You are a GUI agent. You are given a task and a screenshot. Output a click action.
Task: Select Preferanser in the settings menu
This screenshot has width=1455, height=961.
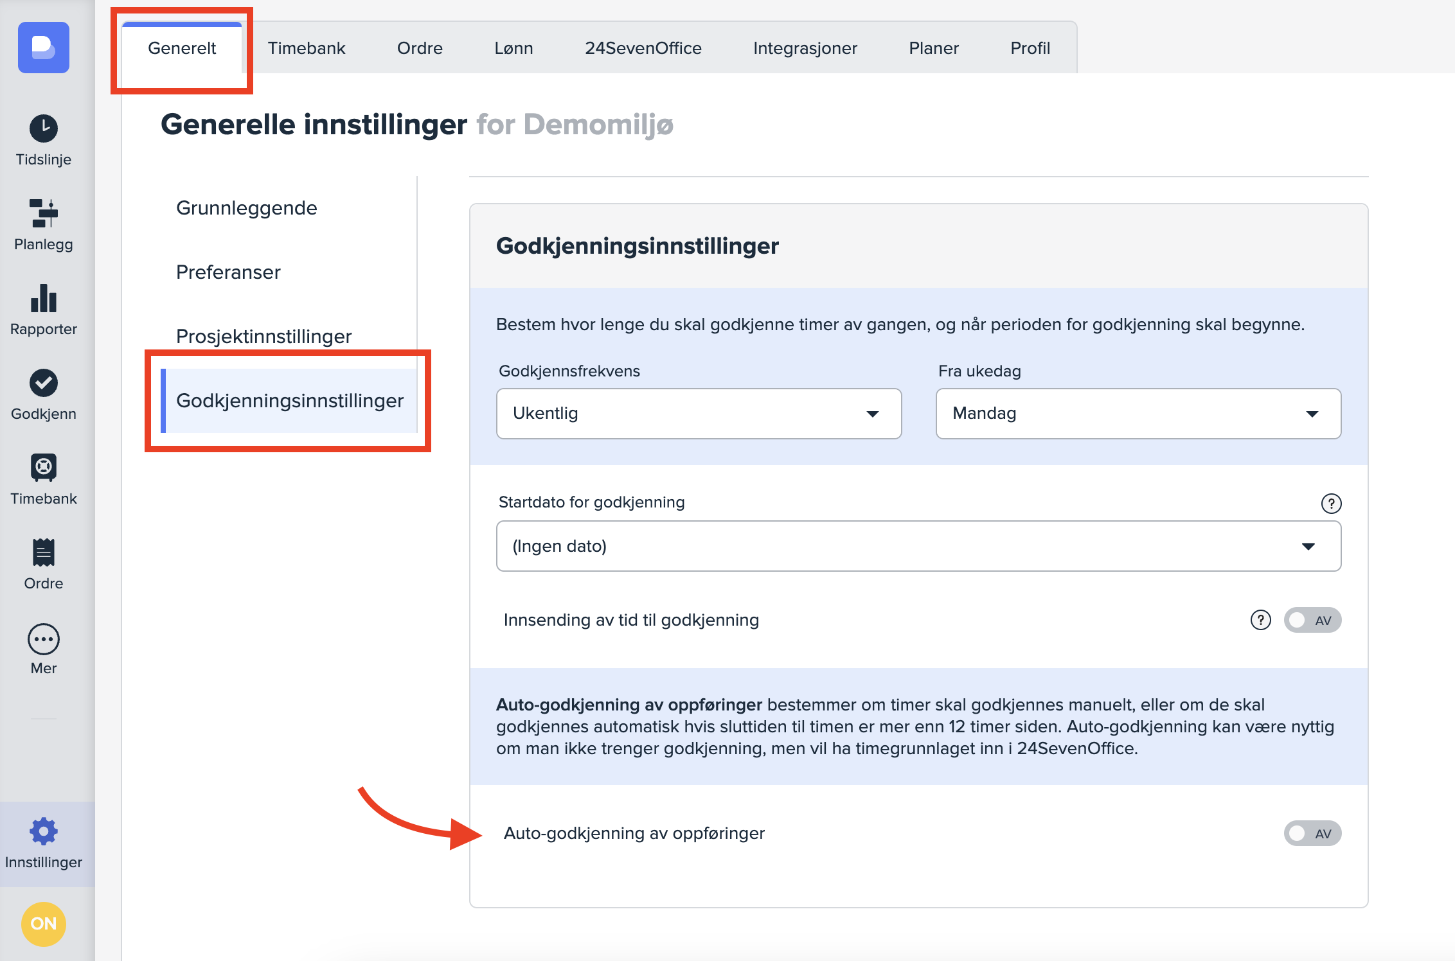tap(228, 272)
